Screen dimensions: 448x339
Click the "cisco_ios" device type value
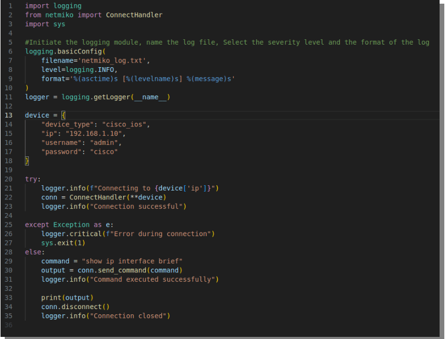coord(126,124)
